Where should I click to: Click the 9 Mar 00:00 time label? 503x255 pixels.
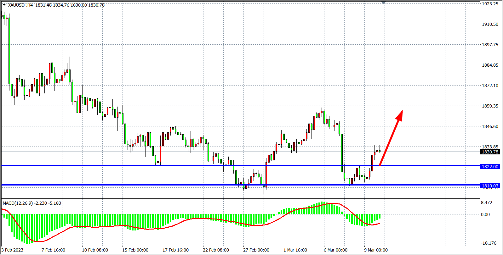[x=376, y=250]
